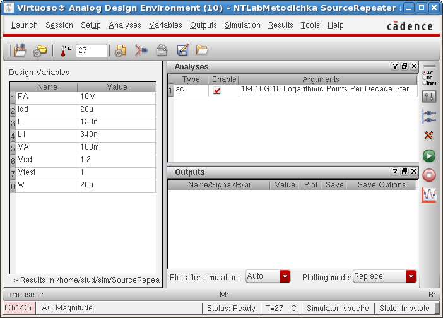Viewport: 443px width, 318px height.
Task: Click the Type column header in Analyses
Action: (191, 79)
